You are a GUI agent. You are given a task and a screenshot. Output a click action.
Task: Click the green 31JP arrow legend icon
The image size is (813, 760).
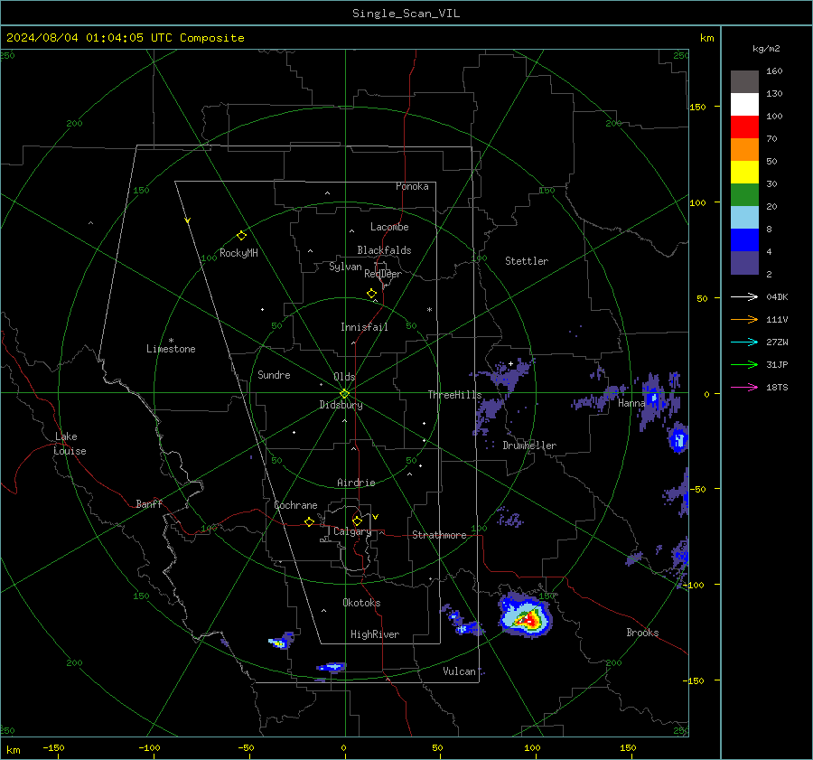(x=744, y=365)
